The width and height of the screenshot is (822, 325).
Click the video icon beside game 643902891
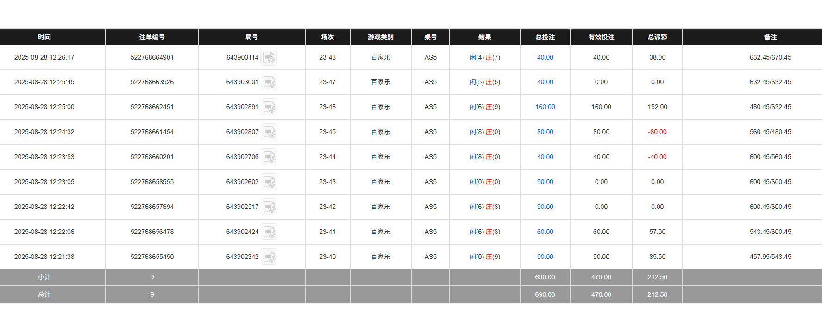click(269, 107)
